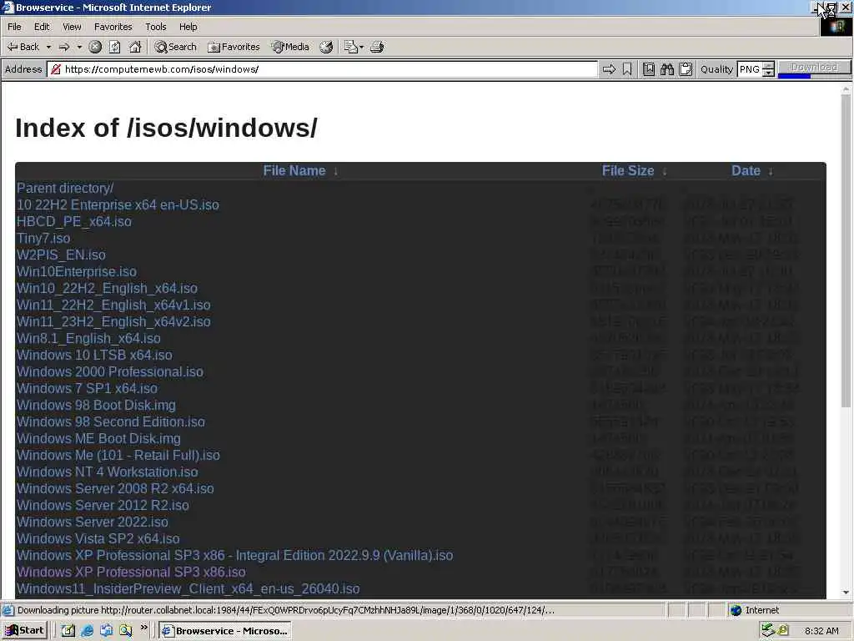Expand Quick Launch overflow chevron
This screenshot has height=641, width=854.
pyautogui.click(x=143, y=628)
